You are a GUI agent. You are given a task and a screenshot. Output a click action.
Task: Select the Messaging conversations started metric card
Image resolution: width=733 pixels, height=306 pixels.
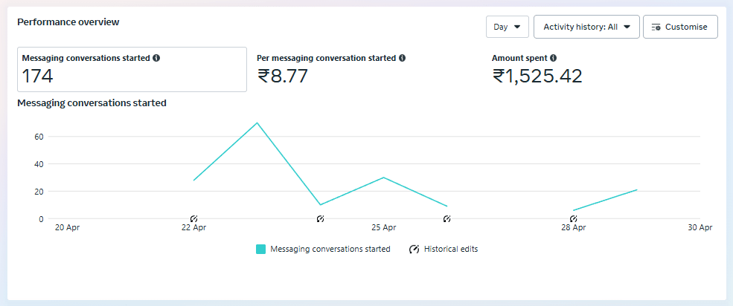click(x=132, y=70)
